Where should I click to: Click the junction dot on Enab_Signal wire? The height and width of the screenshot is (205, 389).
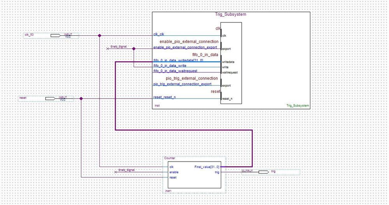tap(134, 49)
